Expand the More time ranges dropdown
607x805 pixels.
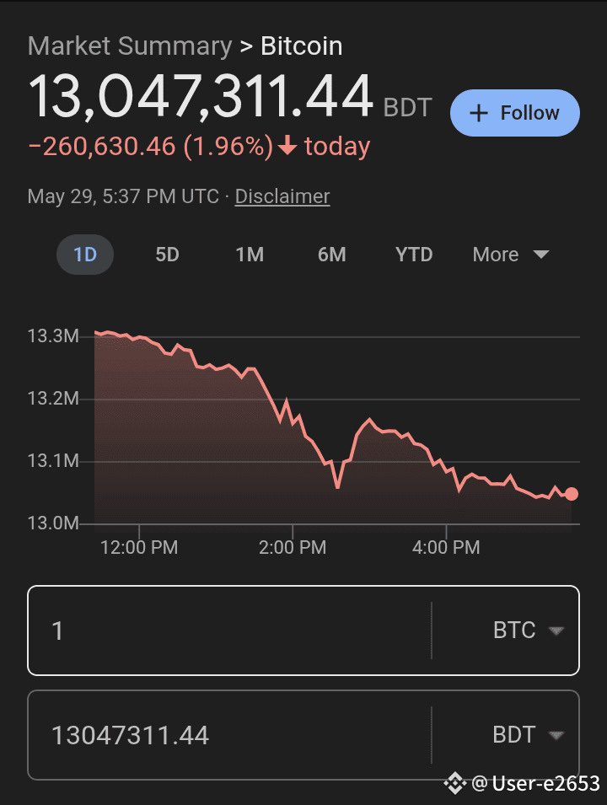pos(511,255)
